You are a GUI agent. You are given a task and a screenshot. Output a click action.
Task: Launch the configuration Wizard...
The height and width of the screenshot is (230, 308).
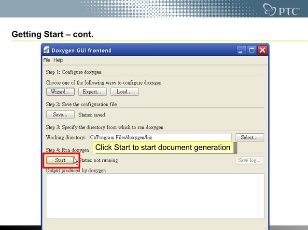(x=60, y=91)
